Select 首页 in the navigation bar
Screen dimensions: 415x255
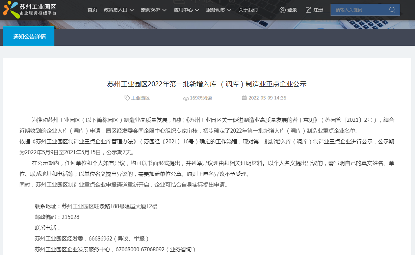92,10
